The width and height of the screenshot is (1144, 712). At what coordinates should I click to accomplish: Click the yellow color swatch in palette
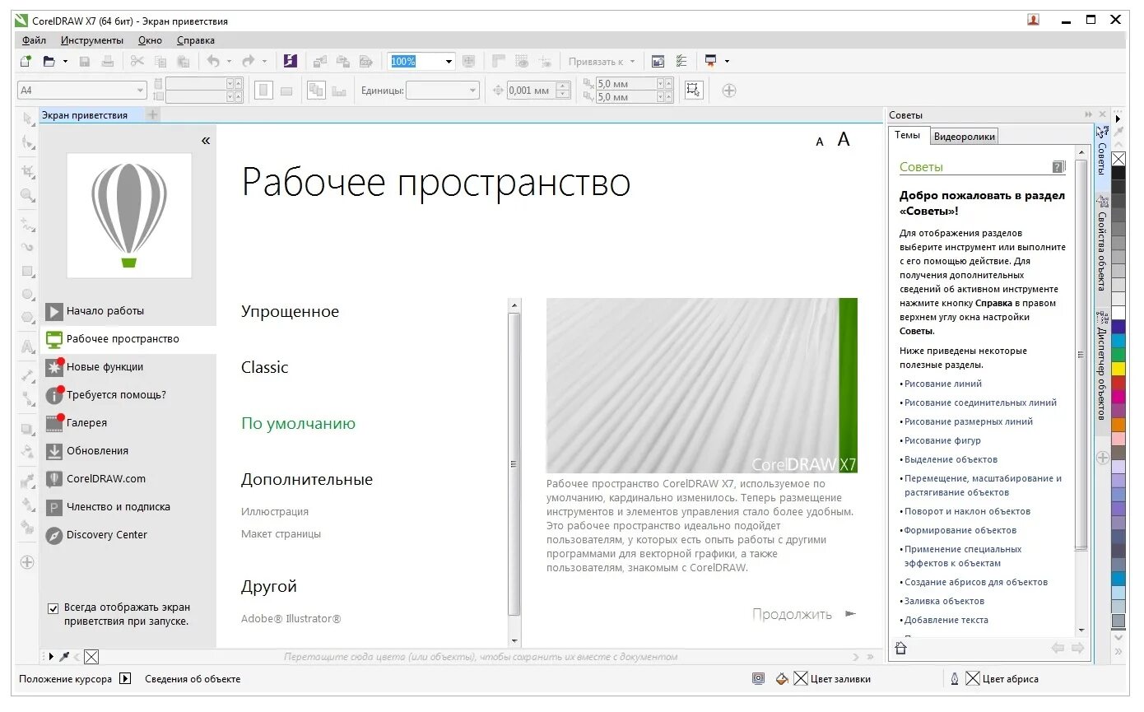(x=1118, y=369)
